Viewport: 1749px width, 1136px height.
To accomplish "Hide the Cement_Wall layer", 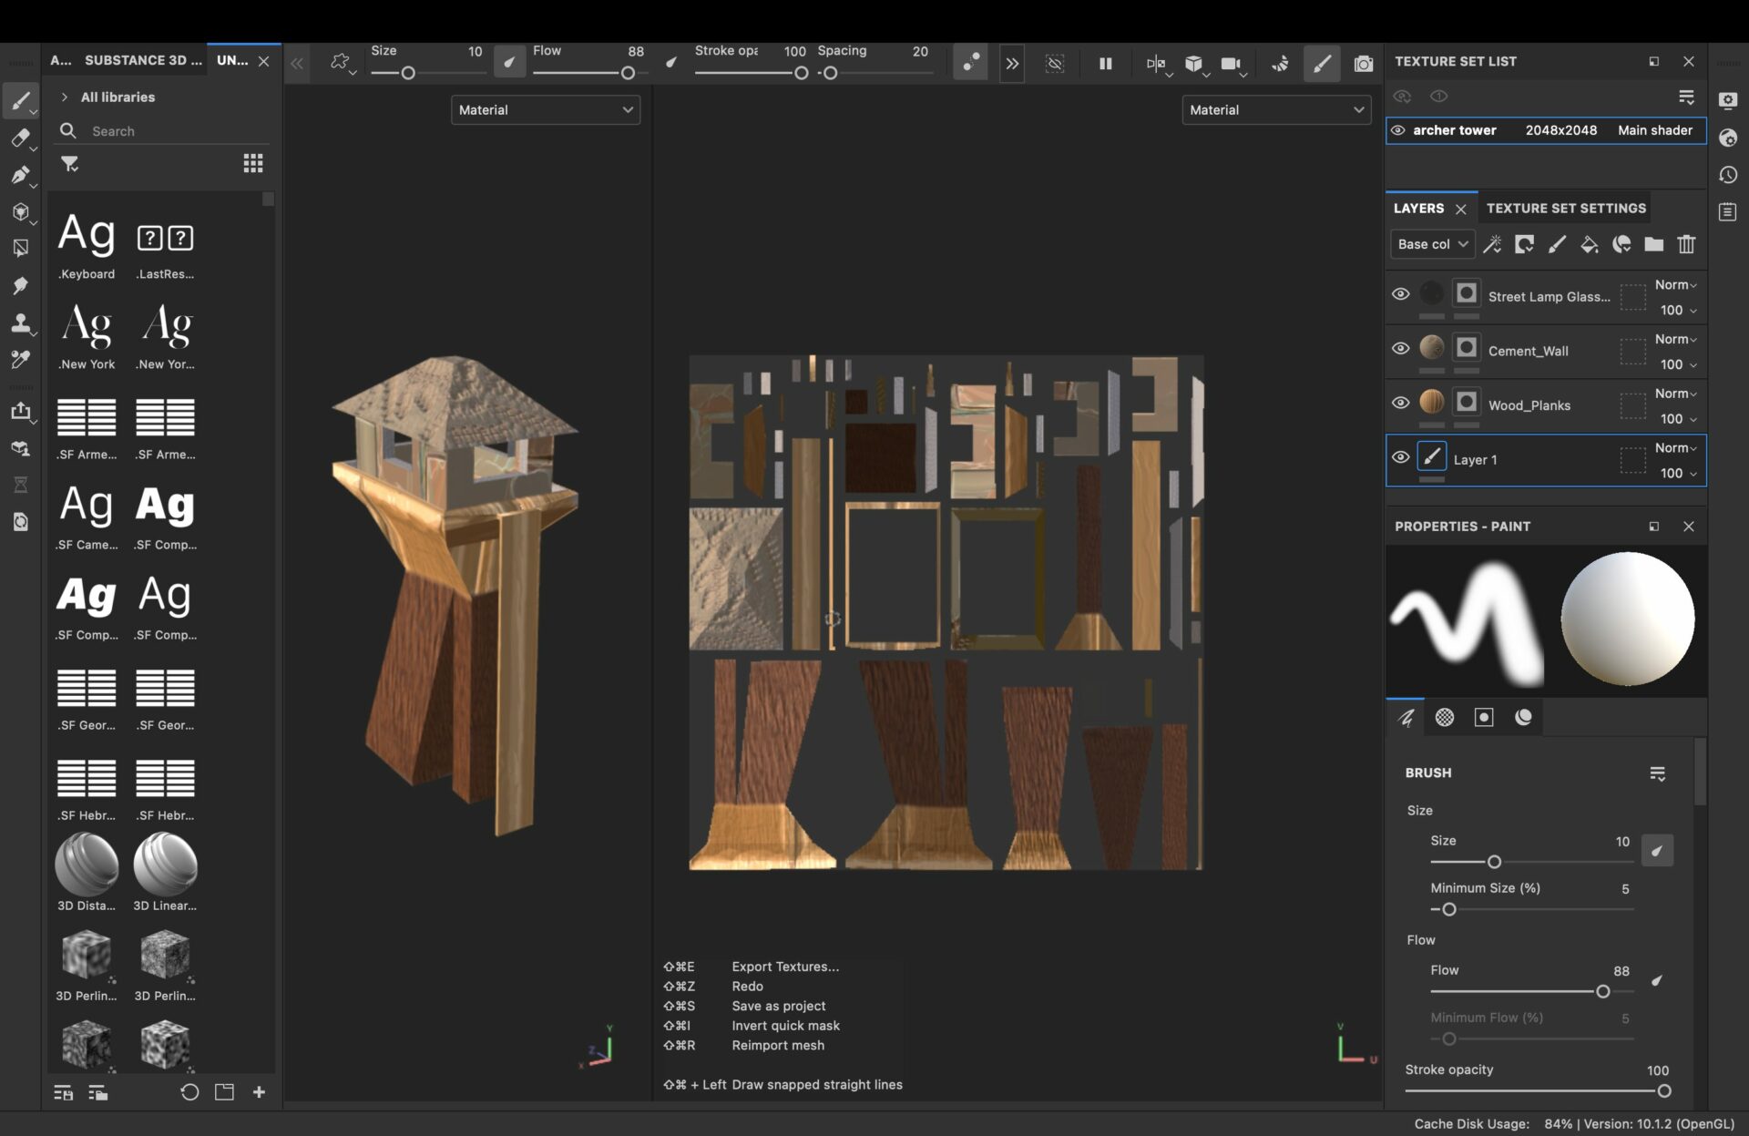I will pos(1401,348).
